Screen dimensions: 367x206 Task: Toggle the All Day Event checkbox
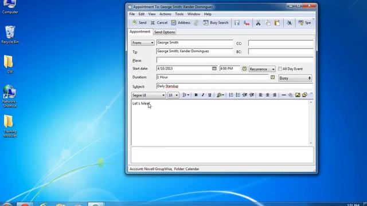click(x=280, y=69)
